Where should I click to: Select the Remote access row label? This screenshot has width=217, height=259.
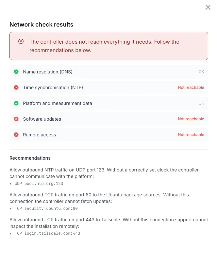click(40, 135)
